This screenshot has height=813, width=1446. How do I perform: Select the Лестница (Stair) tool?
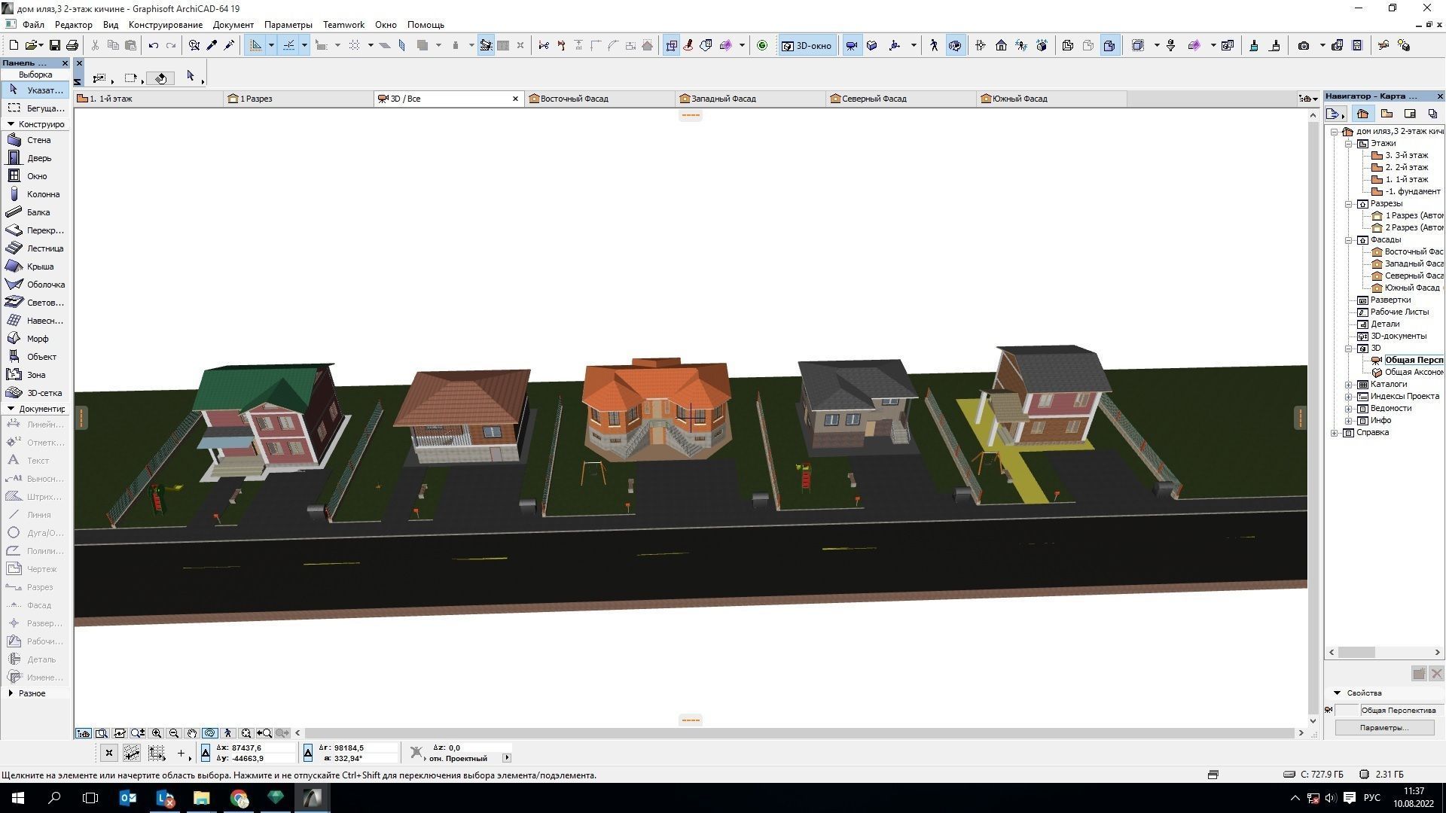tap(35, 248)
